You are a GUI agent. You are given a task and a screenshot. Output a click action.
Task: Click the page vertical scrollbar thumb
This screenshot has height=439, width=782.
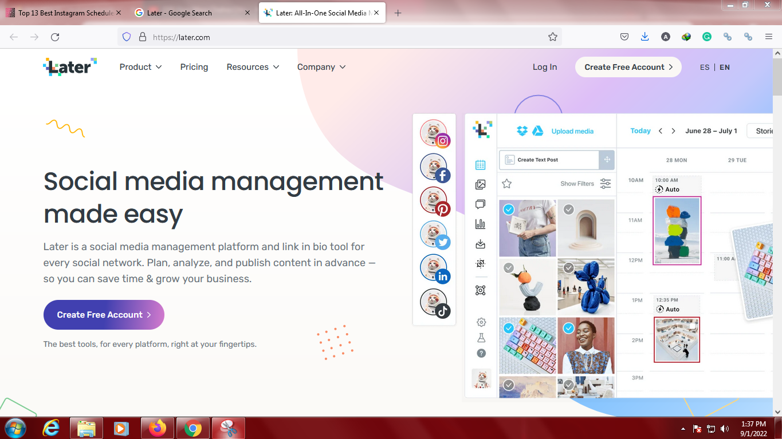click(777, 77)
